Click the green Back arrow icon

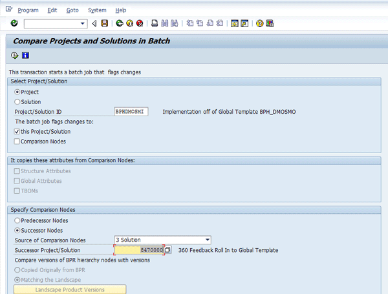(x=120, y=23)
